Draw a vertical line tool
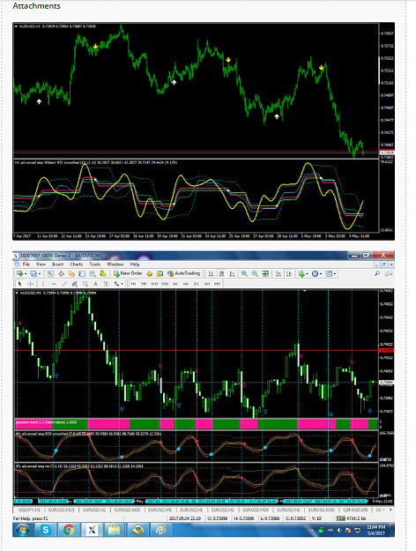 tap(43, 284)
